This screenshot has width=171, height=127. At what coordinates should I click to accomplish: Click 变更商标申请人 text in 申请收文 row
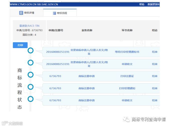tap(89, 64)
